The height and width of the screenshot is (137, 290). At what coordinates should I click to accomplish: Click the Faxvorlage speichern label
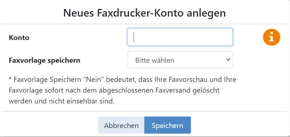(45, 61)
